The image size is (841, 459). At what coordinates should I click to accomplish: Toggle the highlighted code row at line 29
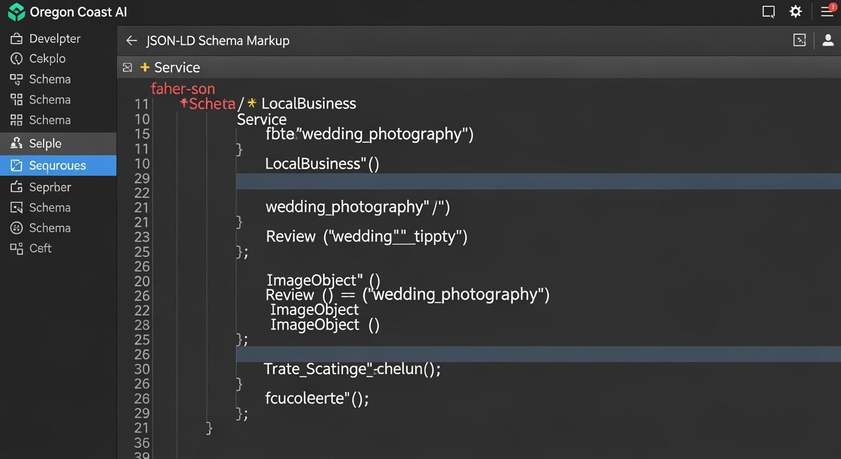(418, 179)
